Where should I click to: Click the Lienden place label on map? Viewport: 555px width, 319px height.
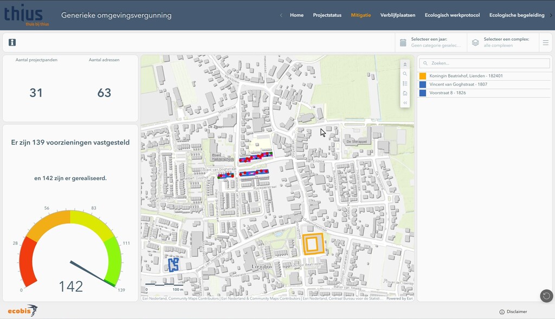tap(262, 266)
